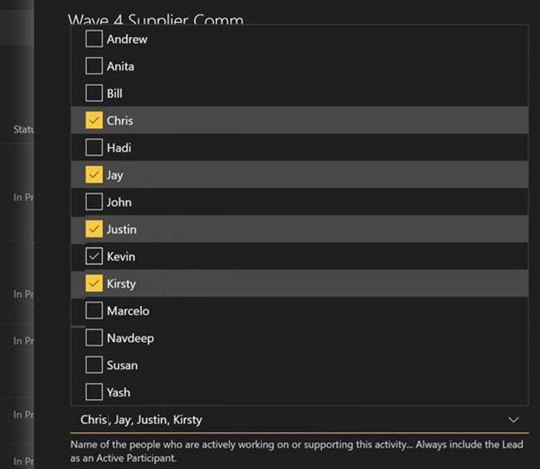540x469 pixels.
Task: Check the Hadi checkbox
Action: 93,148
